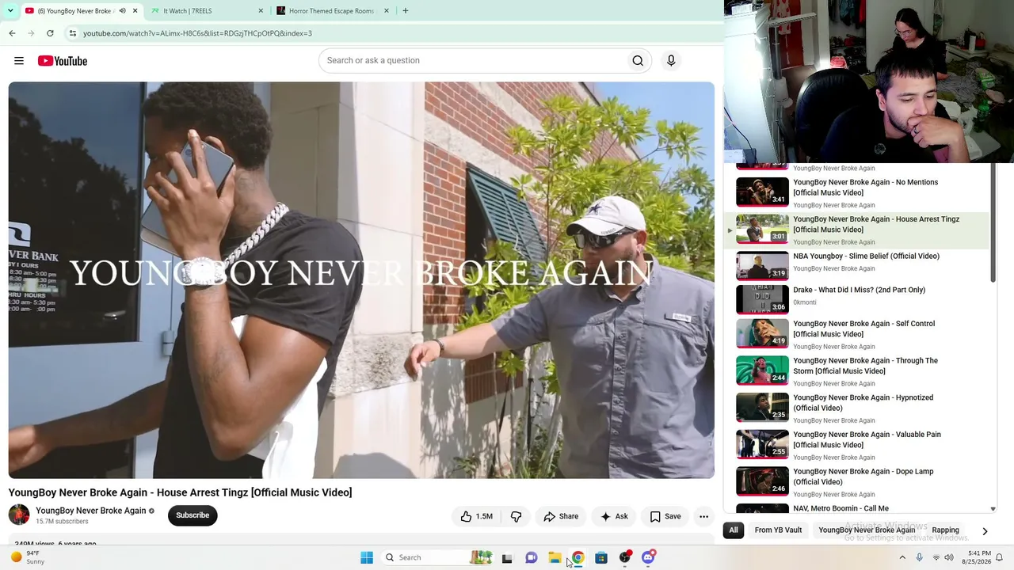Select the browser address bar URL
Image resolution: width=1014 pixels, height=570 pixels.
point(197,33)
